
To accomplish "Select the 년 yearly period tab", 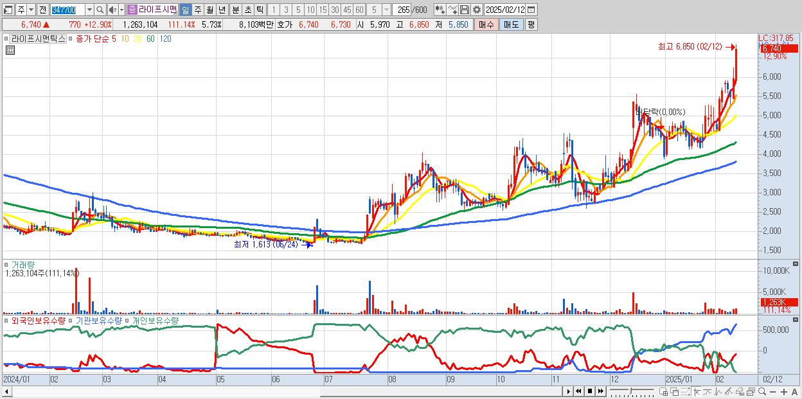I will pyautogui.click(x=222, y=10).
